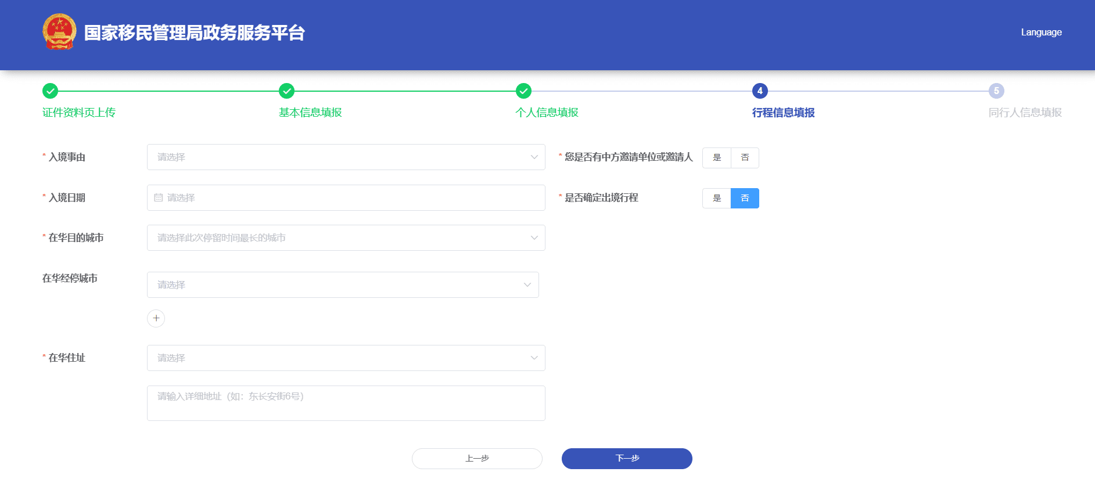Open the Language switcher
This screenshot has height=497, width=1095.
(x=1042, y=33)
